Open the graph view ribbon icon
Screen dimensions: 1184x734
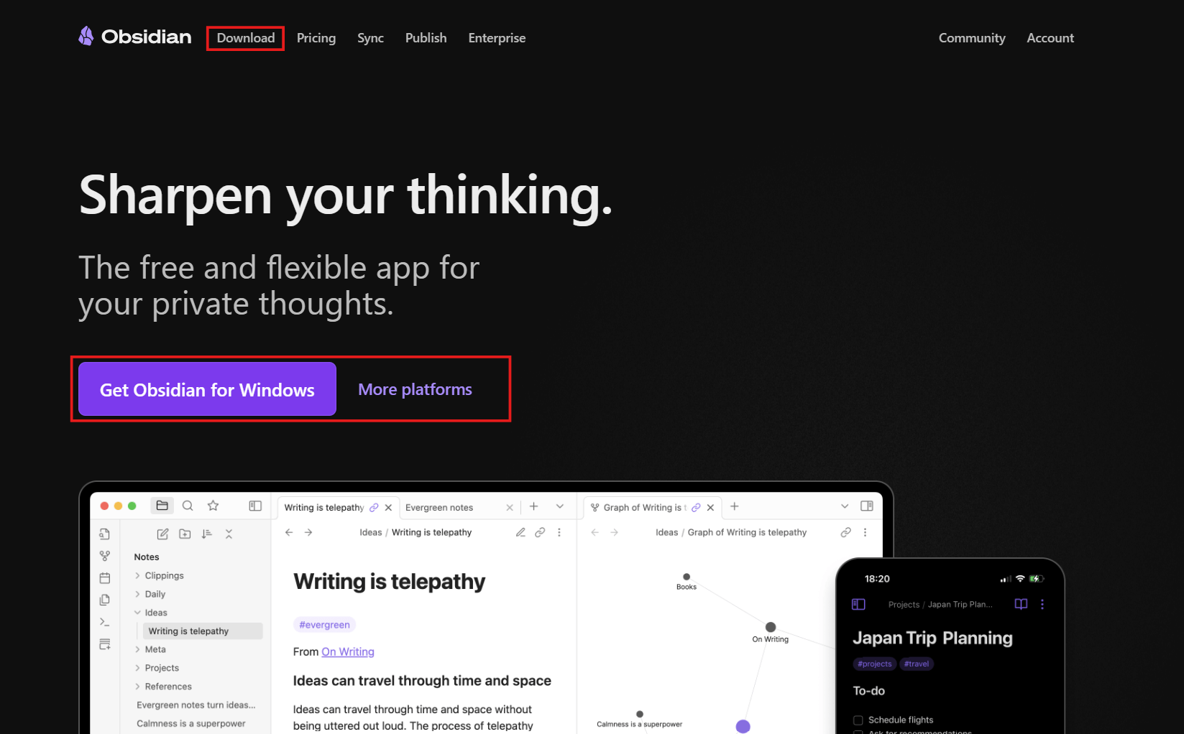[105, 556]
